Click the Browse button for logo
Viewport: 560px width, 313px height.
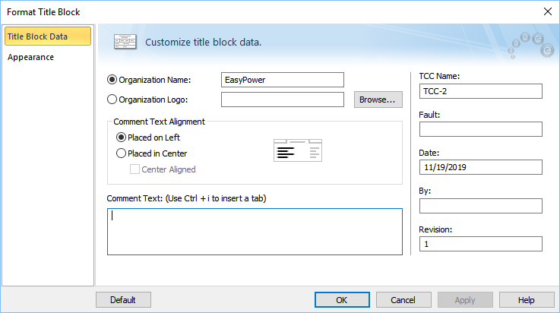point(378,100)
